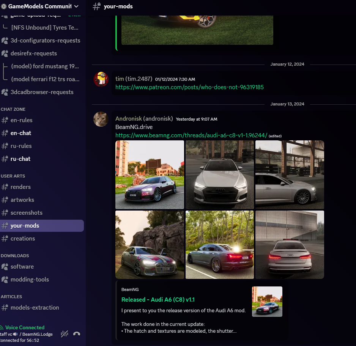This screenshot has width=356, height=346.
Task: Click the Yesterday at 9:07 AM timestamp
Action: 196,120
